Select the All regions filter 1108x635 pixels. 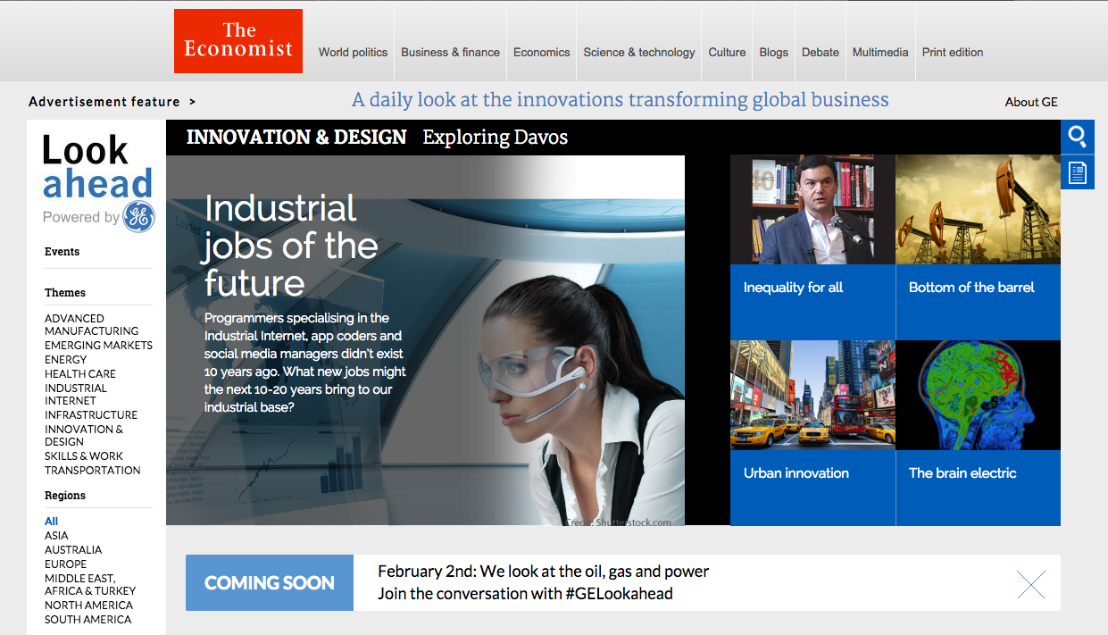[51, 522]
